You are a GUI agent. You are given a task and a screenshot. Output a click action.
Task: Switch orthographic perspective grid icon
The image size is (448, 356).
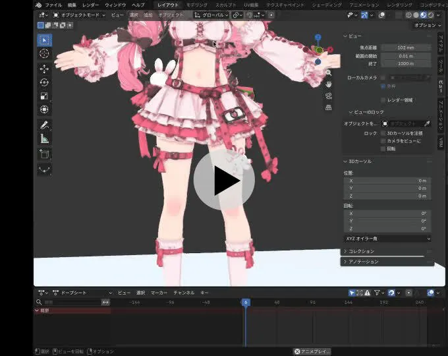point(329,107)
